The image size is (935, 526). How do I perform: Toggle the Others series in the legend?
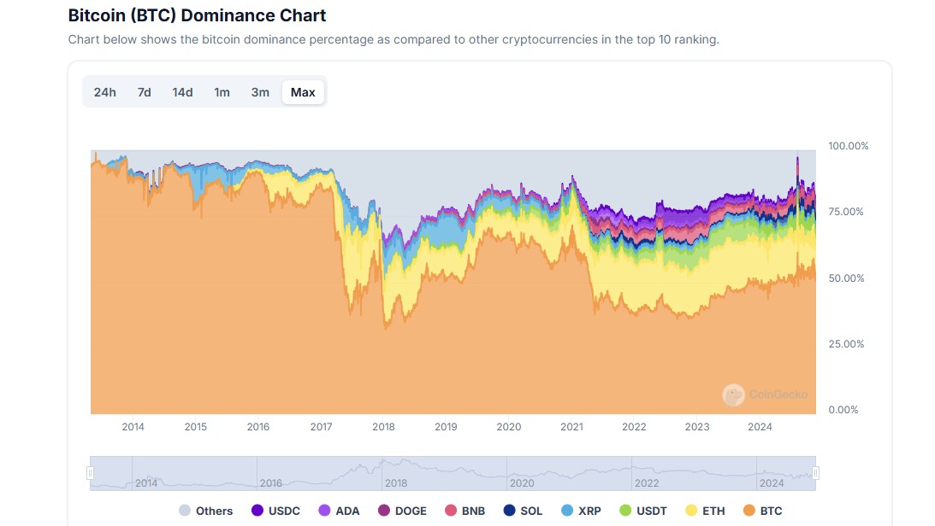[186, 510]
